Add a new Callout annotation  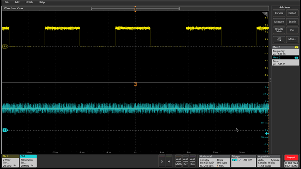click(292, 13)
